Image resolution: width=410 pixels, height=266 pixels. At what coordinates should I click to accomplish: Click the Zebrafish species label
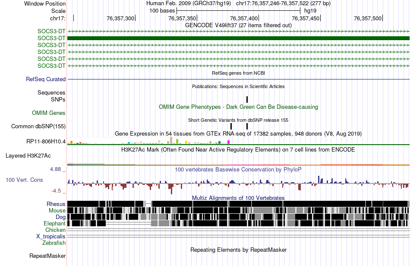54,243
